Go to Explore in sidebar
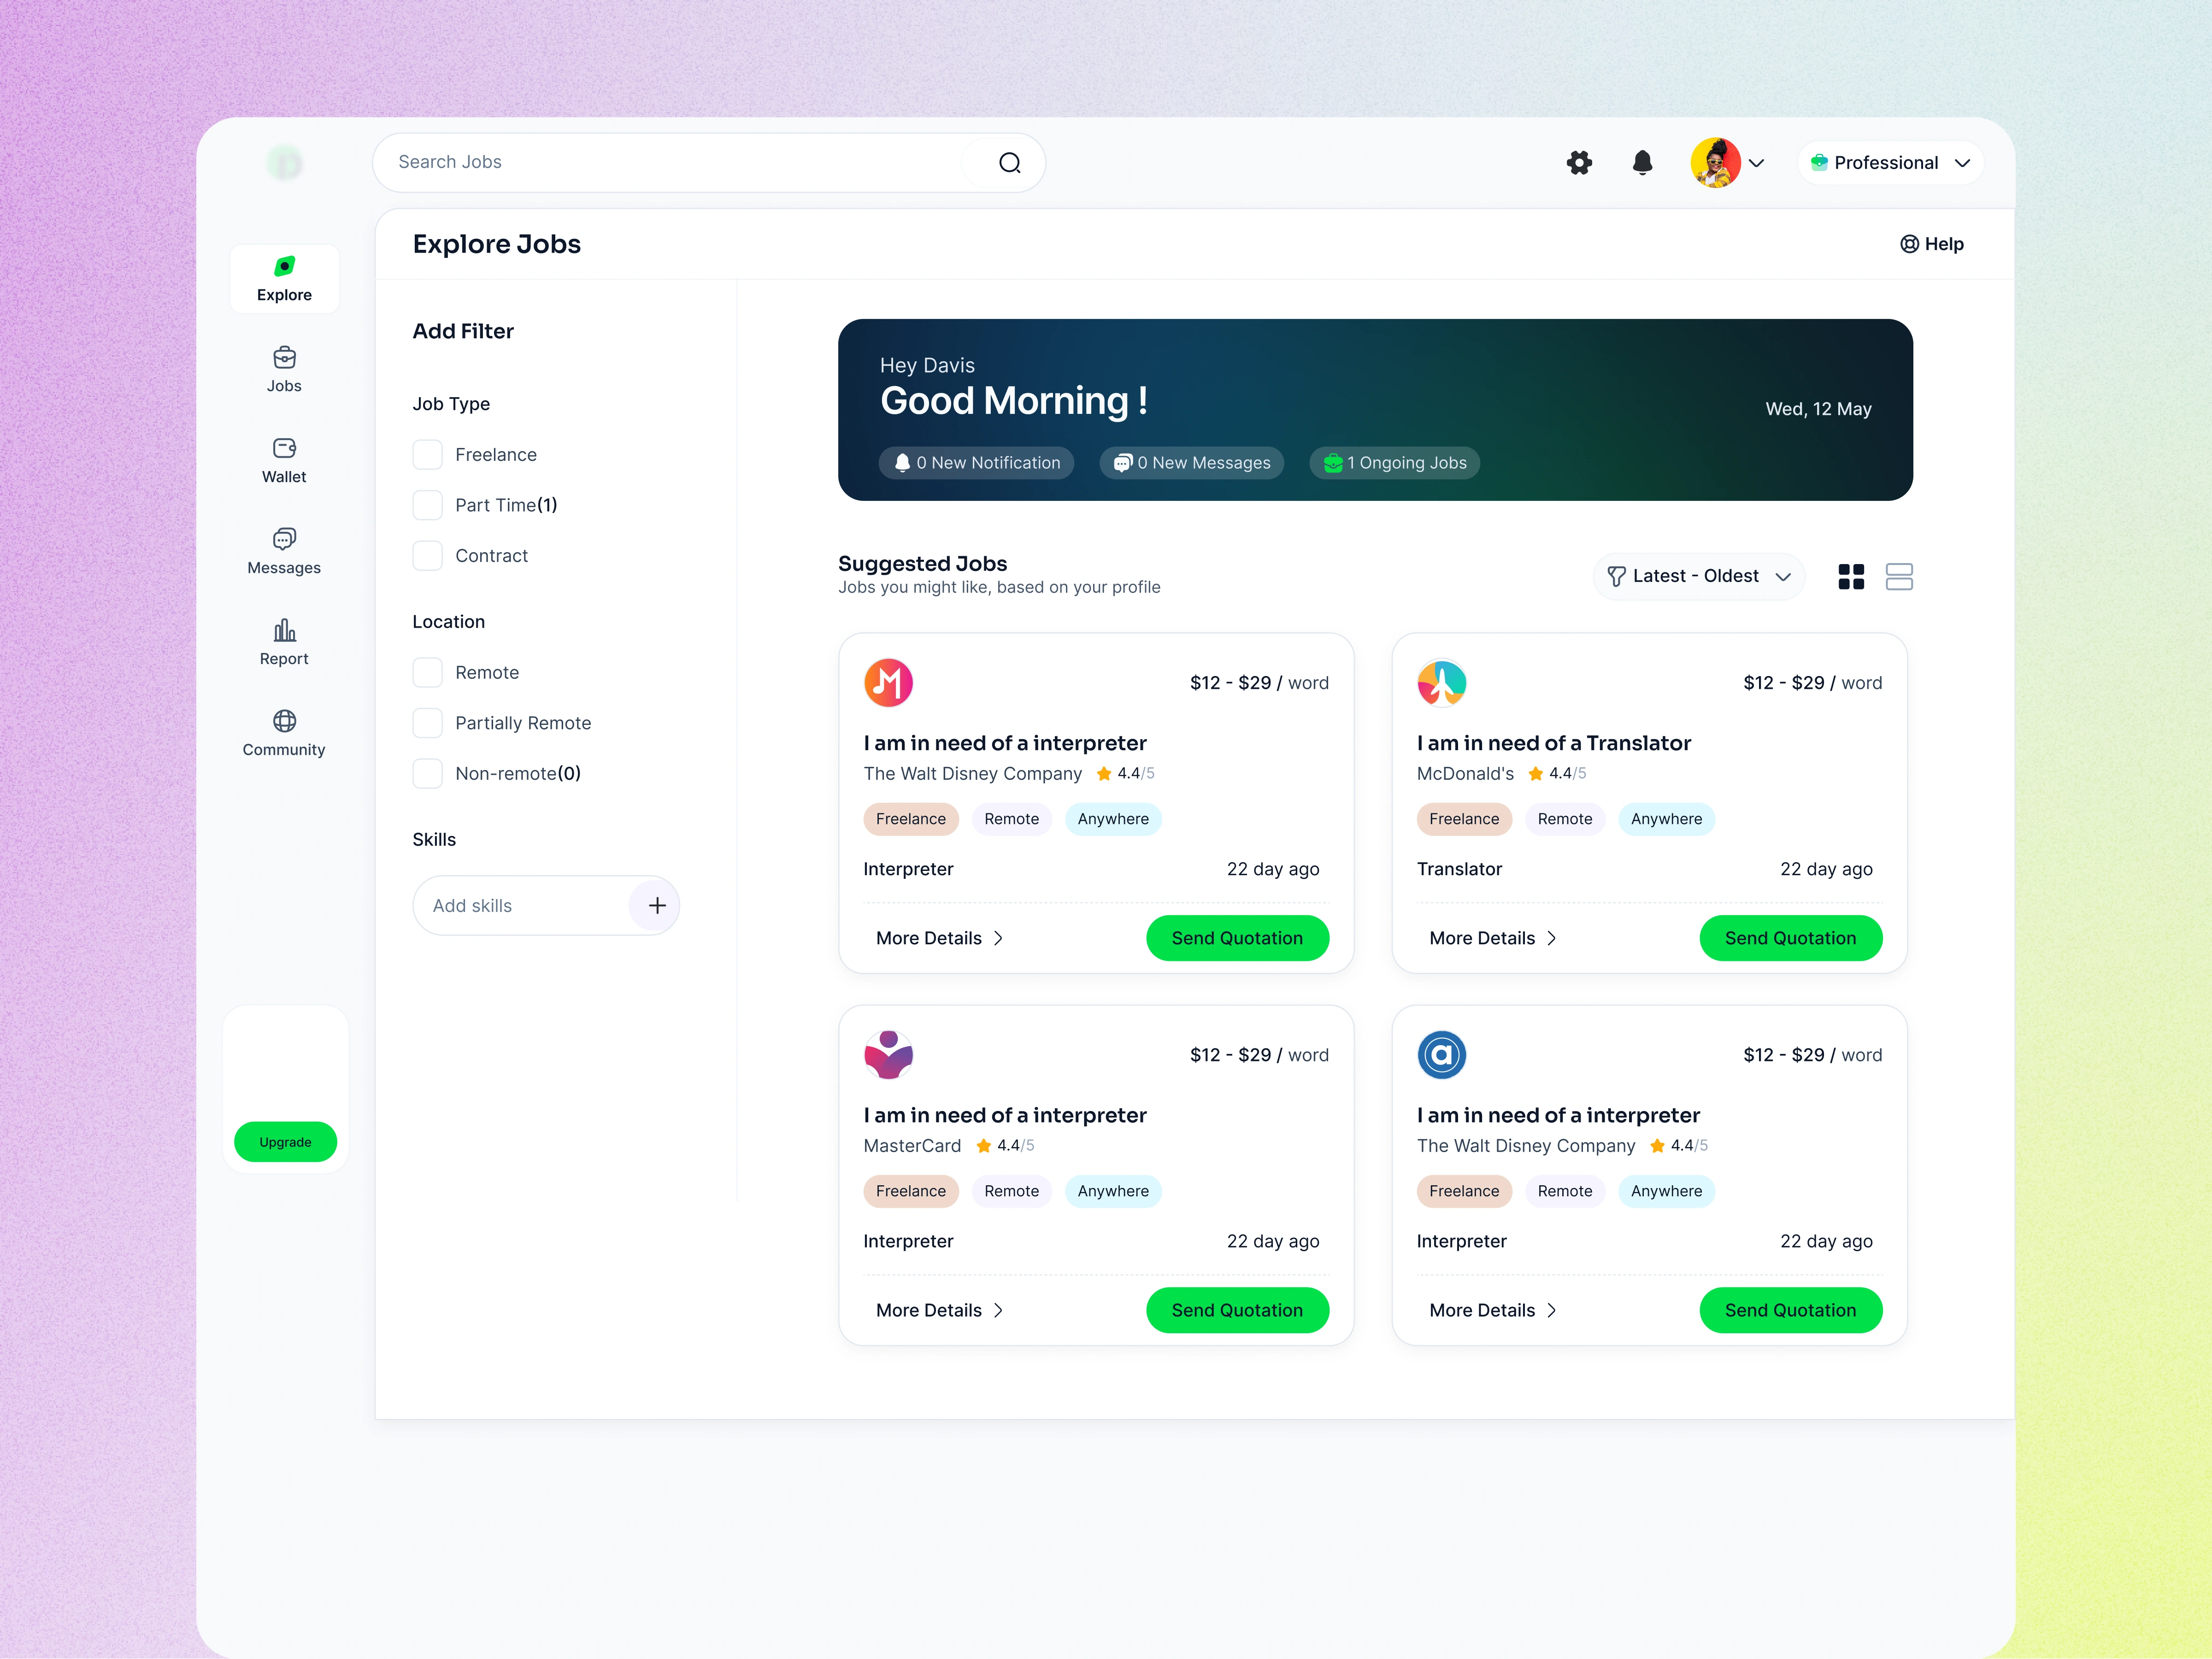The image size is (2212, 1659). point(284,279)
